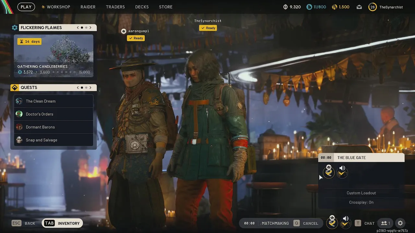Click the coin currency icon beside 9,320
415x233 pixels.
286,7
